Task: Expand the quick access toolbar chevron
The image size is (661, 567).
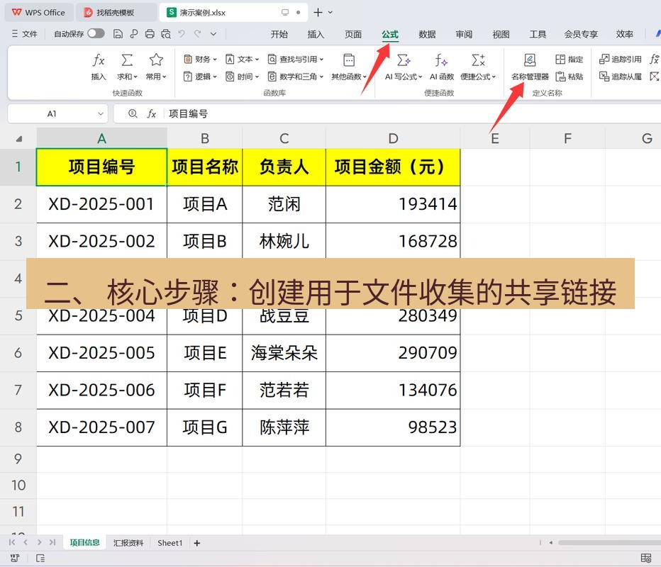Action: click(x=213, y=34)
